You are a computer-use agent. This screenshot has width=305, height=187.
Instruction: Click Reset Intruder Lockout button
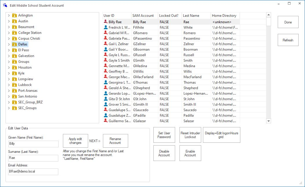click(x=190, y=135)
